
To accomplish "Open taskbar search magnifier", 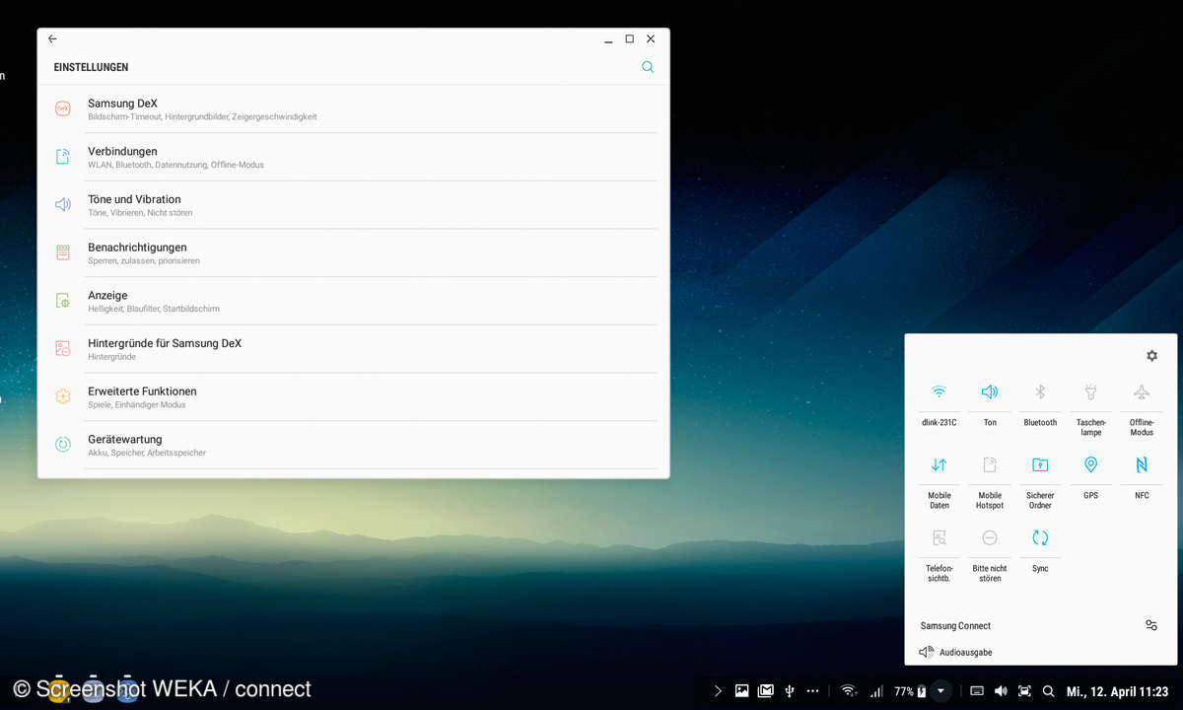I will [x=1048, y=691].
